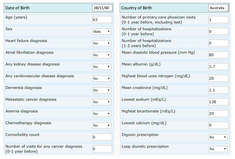Open the Any cardiovascular disease diagnosis dropdown
This screenshot has width=235, height=159.
point(102,78)
